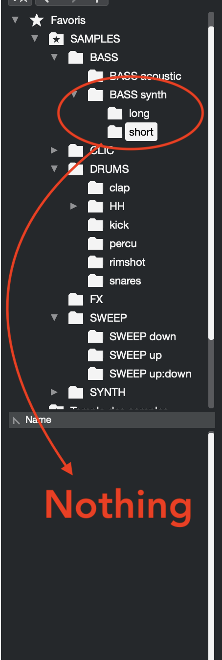Click the FX folder icon
222x660 pixels.
[76, 299]
